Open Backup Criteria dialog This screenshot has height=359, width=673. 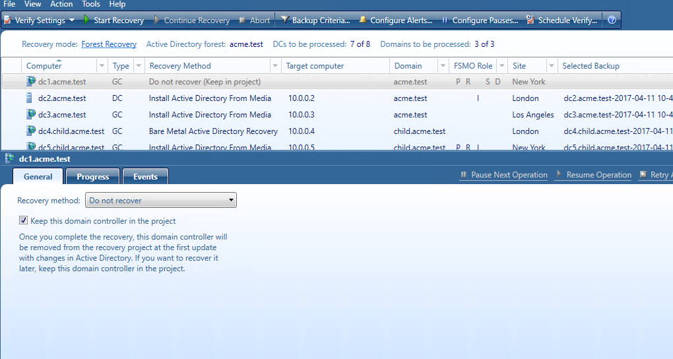tap(321, 20)
